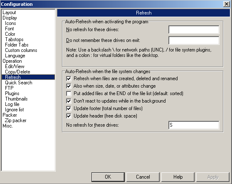Focus the Do not remember drives field
Image resolution: width=232 pixels, height=184 pixels.
click(x=194, y=40)
